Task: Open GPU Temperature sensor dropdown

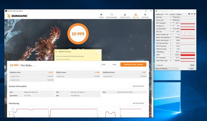Action: pos(171,23)
